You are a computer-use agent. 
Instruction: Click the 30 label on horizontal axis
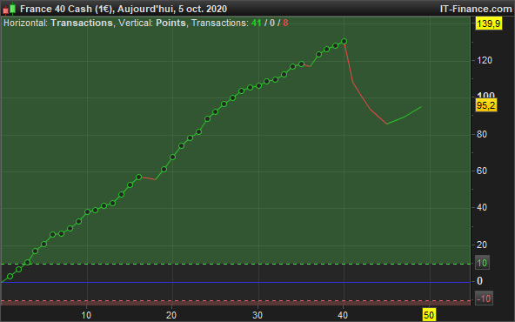point(257,315)
